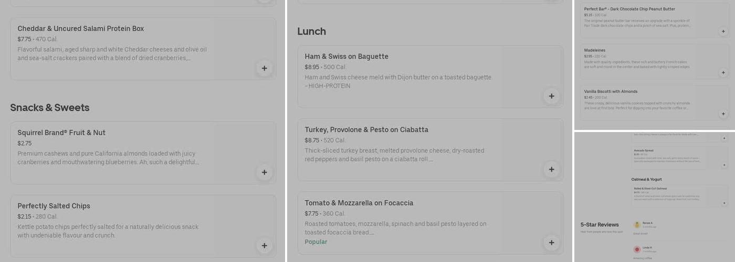Viewport: 735px width, 262px height.
Task: Add Turkey, Provolone & Pesto on Ciabatta
Action: [551, 169]
